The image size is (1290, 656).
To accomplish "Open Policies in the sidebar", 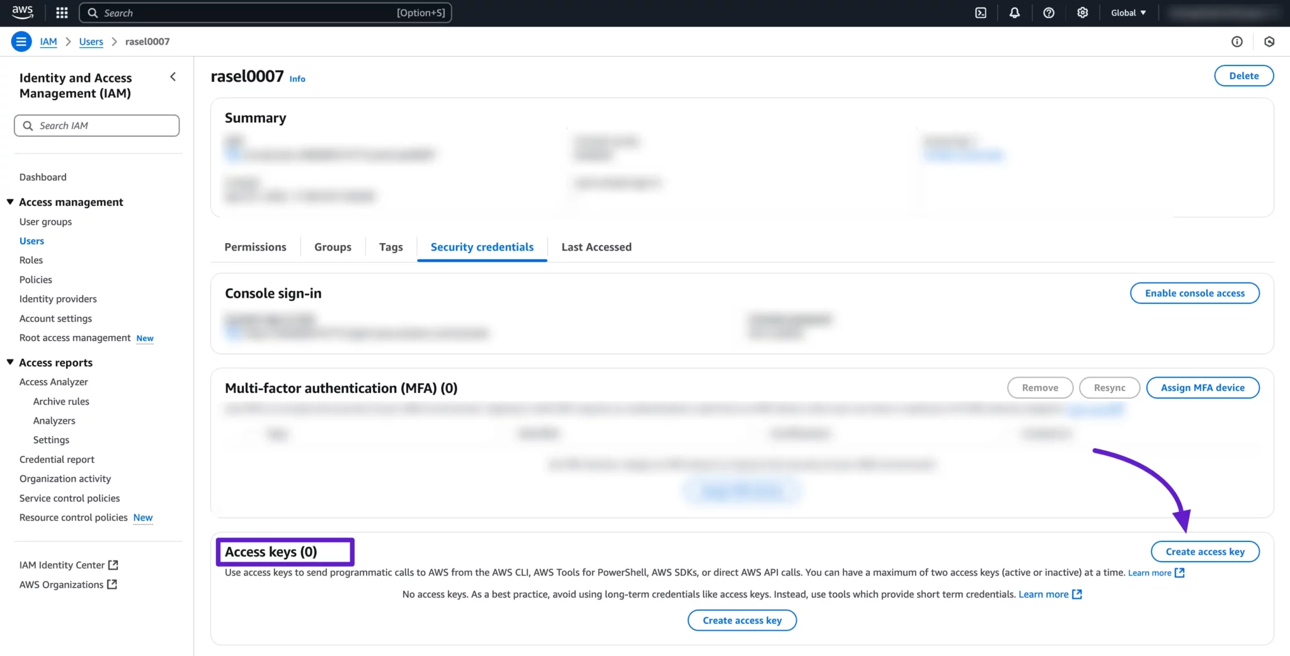I will pos(36,280).
